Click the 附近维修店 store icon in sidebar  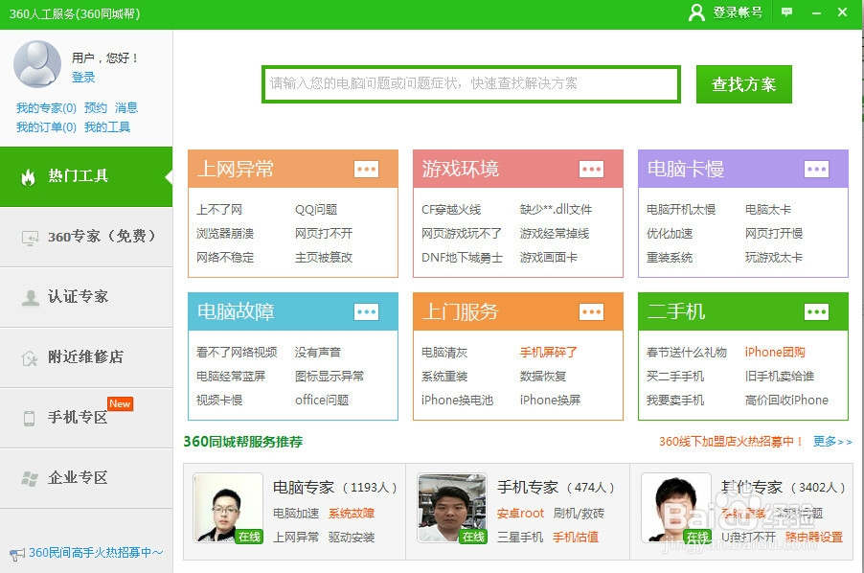coord(30,356)
